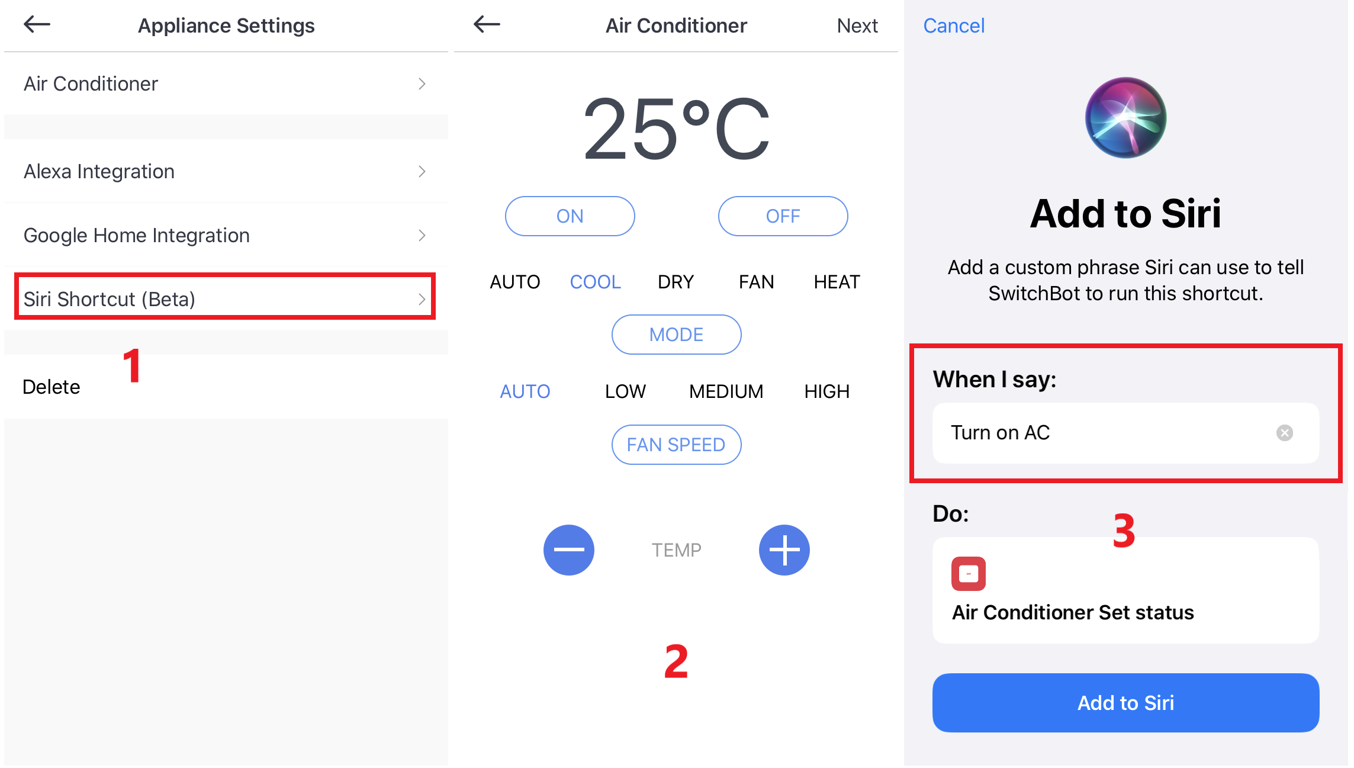Tap the blue Add to Siri button
Screen dimensions: 1354x768
click(x=1125, y=703)
